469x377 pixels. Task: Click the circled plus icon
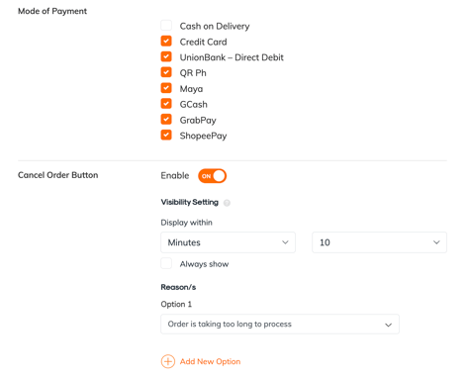click(x=168, y=361)
